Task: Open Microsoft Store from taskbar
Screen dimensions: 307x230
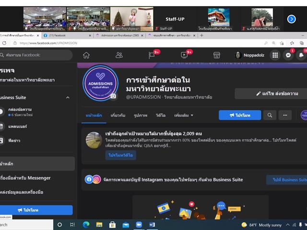Action: pyautogui.click(x=112, y=225)
